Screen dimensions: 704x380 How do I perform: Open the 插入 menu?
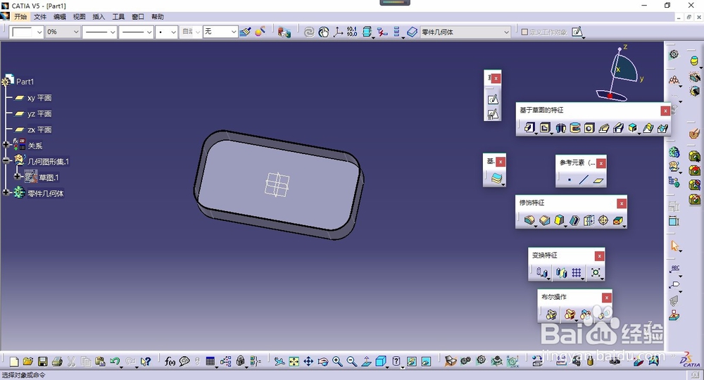click(x=99, y=17)
